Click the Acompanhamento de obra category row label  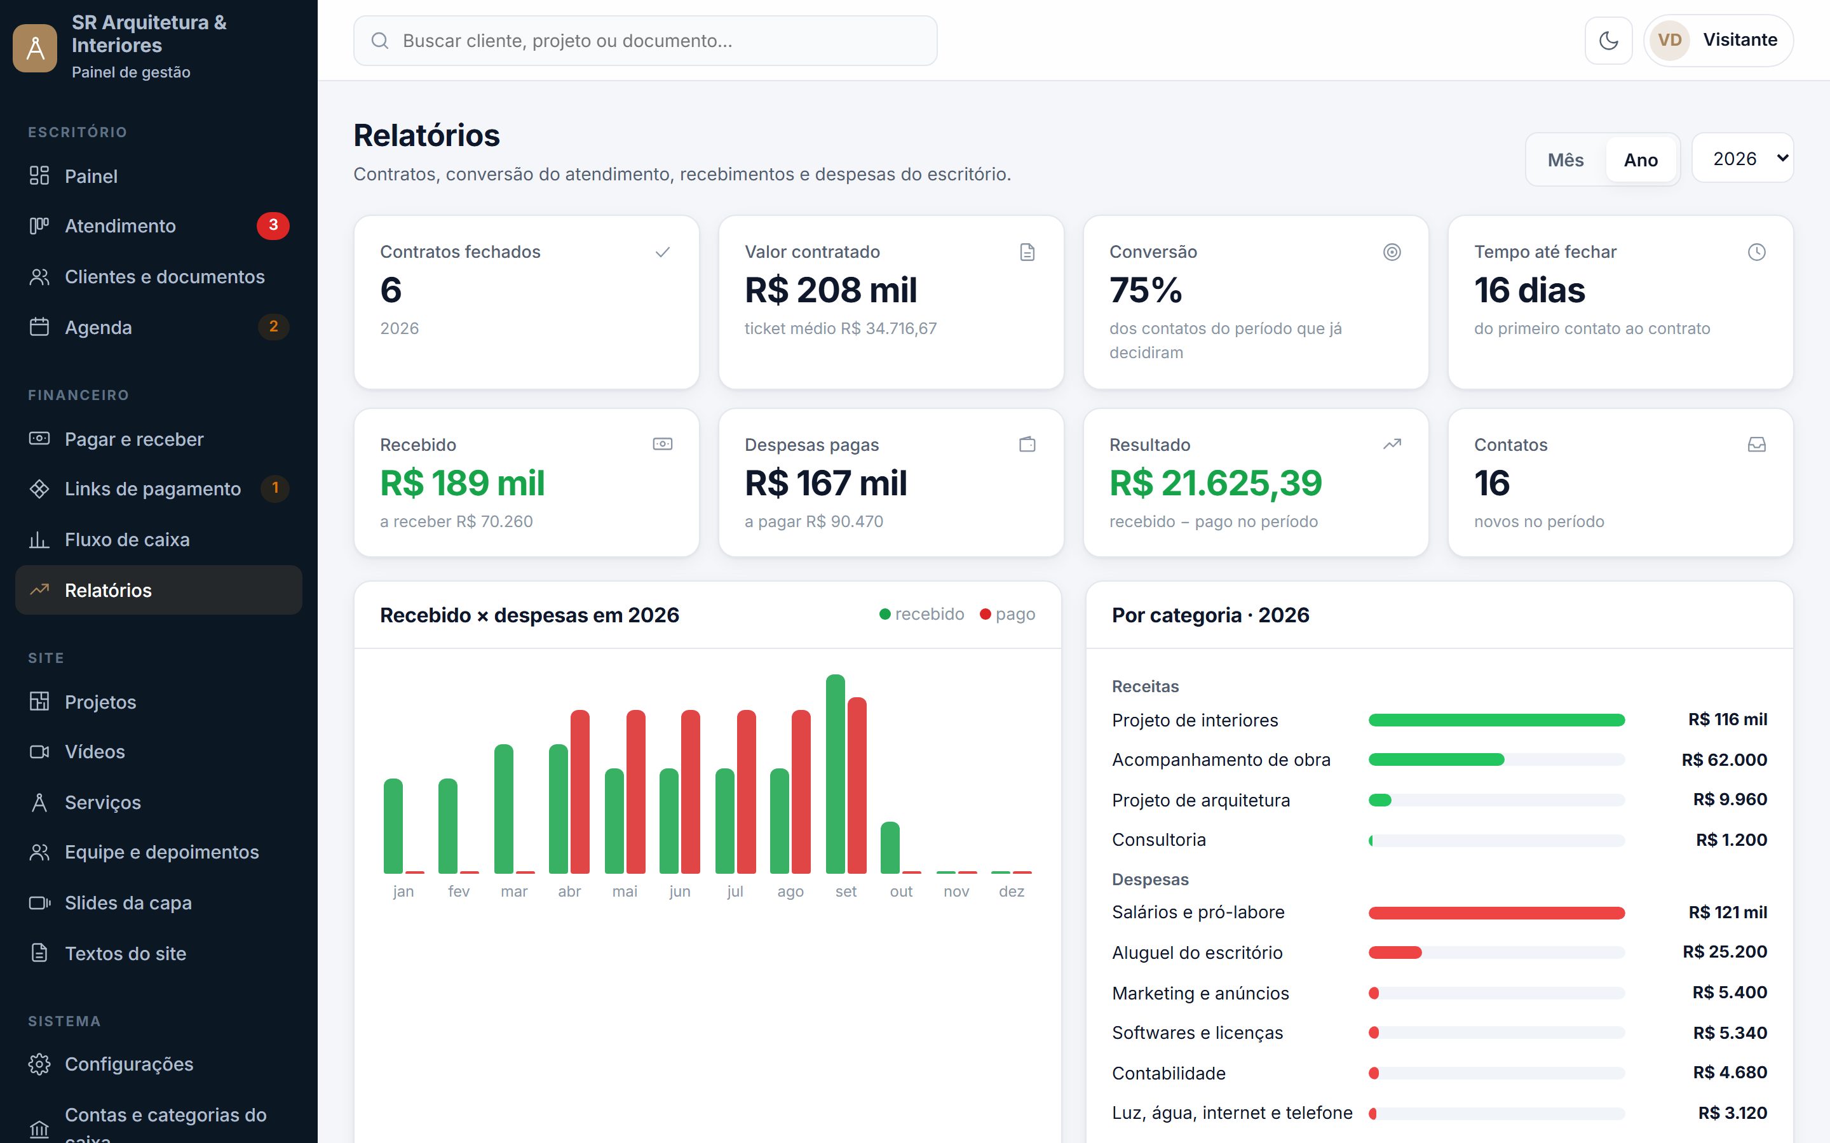click(x=1221, y=759)
